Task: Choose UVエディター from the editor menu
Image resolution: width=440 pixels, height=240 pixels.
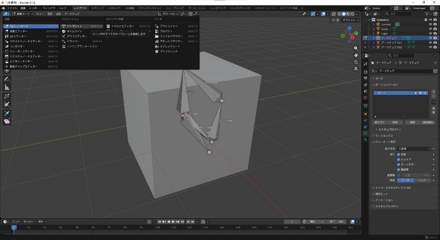Action: [x=31, y=36]
